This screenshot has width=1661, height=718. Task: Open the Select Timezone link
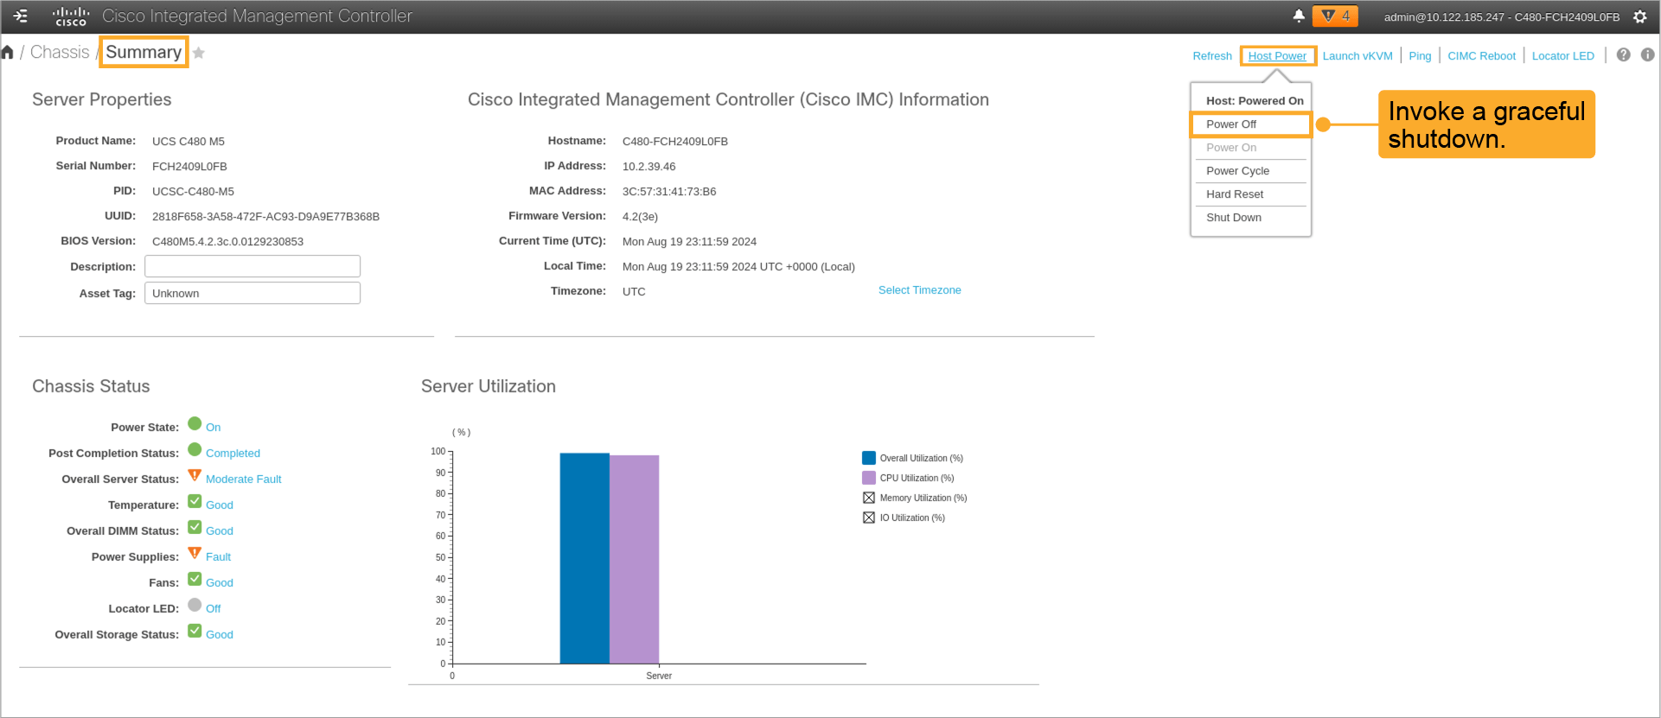coord(919,290)
